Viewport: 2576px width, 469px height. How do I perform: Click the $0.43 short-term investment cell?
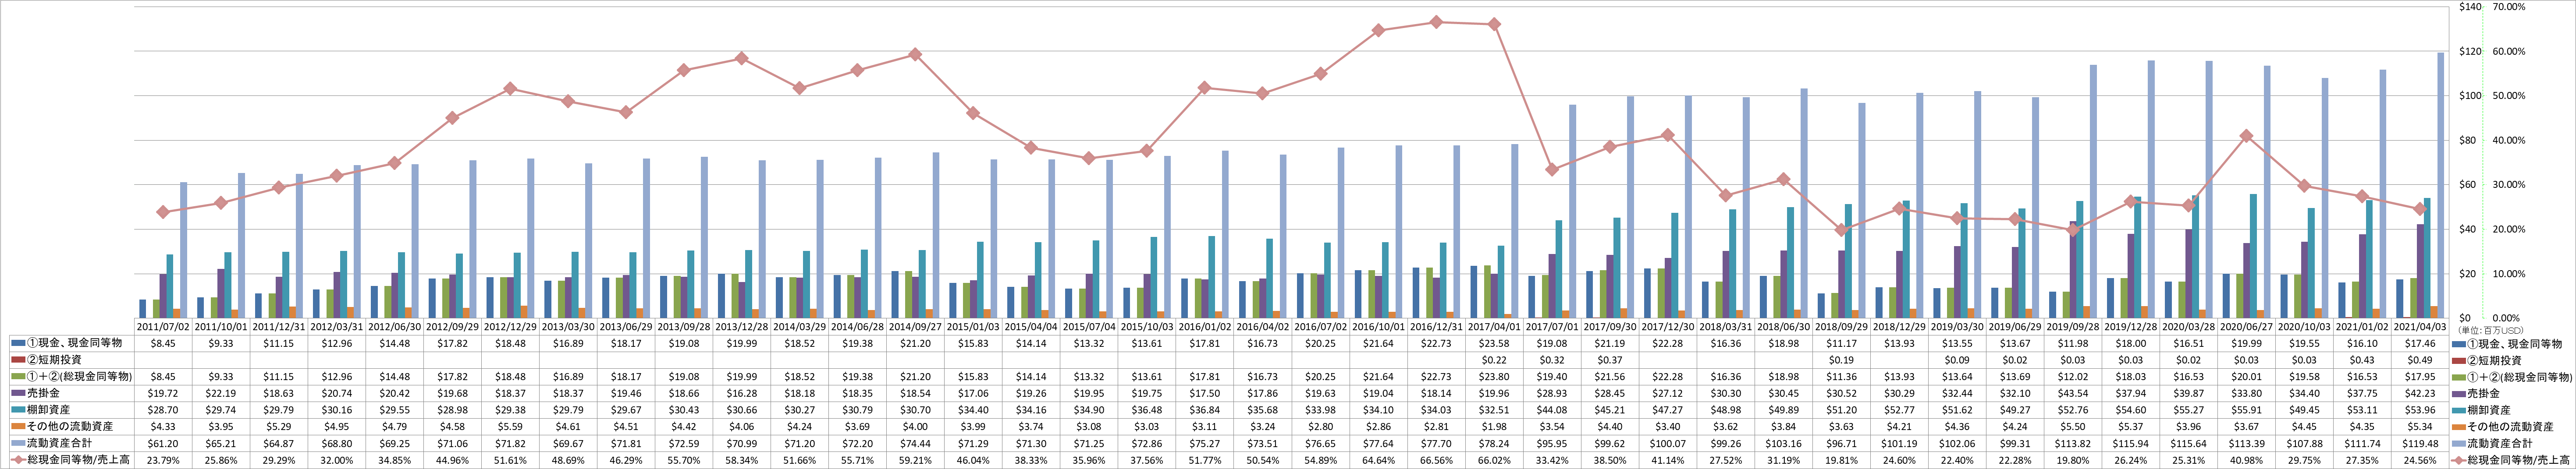coord(2362,360)
